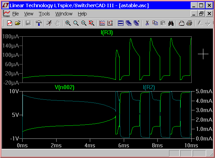Click the Zoom In magnifier icon
This screenshot has width=215, height=158.
(68, 23)
